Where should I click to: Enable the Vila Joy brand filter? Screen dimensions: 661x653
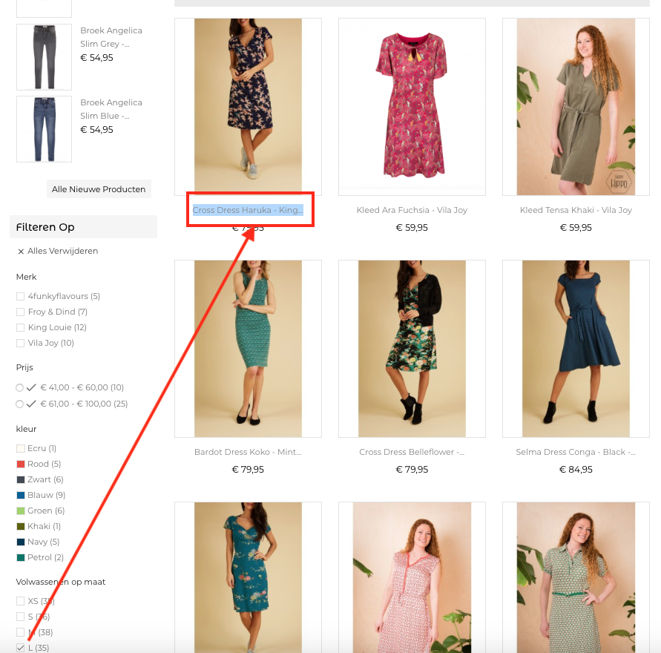coord(20,343)
